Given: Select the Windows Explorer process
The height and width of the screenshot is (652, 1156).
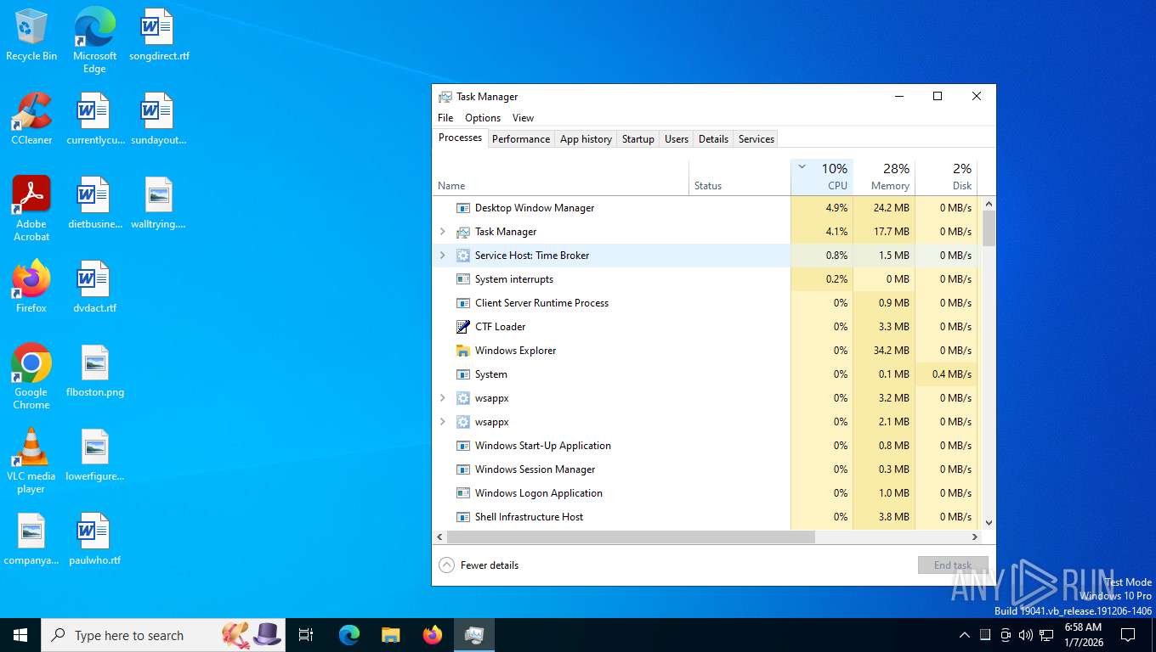Looking at the screenshot, I should [705, 351].
